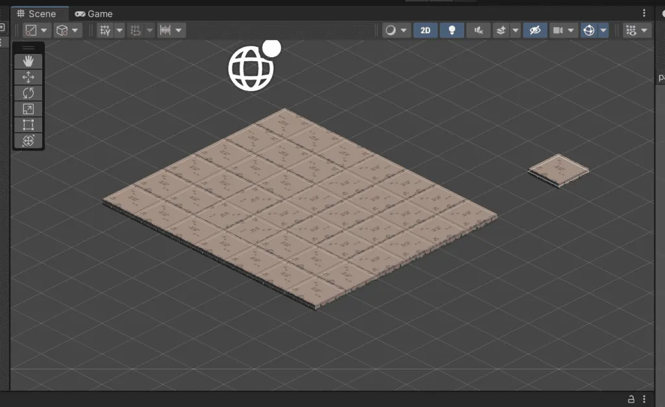Click the scene camera settings icon
The width and height of the screenshot is (665, 407).
click(558, 31)
